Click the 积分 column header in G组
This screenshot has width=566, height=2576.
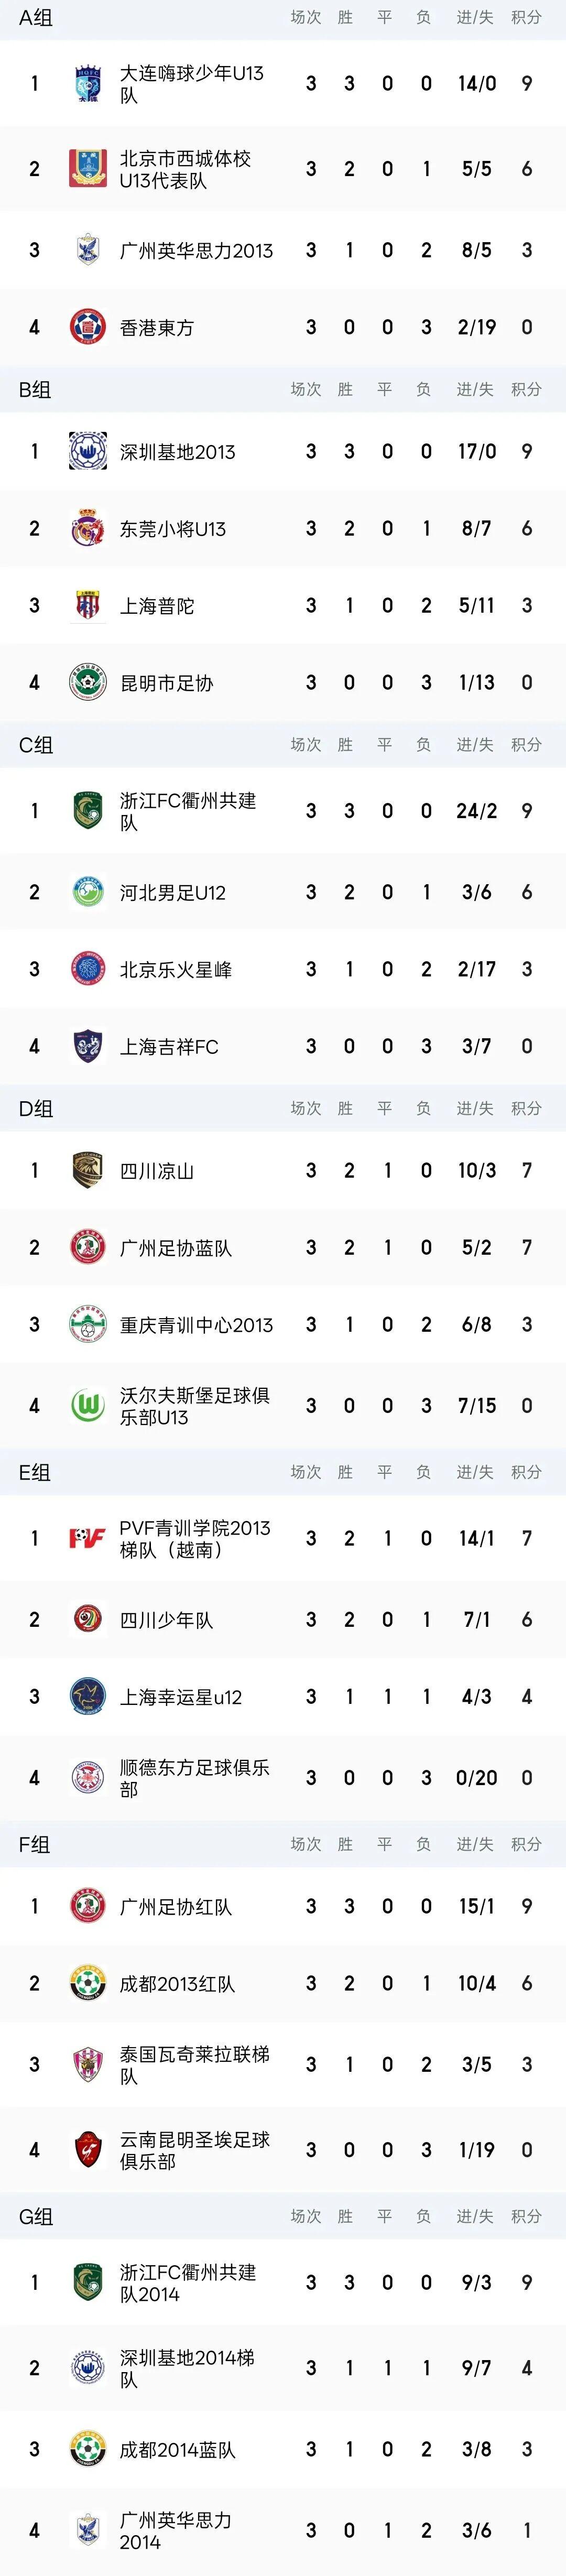click(526, 2216)
